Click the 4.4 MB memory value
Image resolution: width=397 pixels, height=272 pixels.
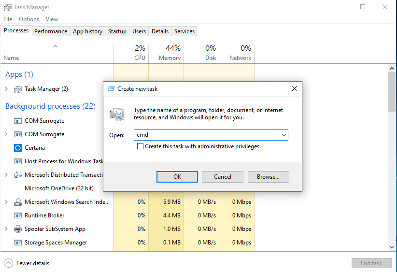coord(172,215)
